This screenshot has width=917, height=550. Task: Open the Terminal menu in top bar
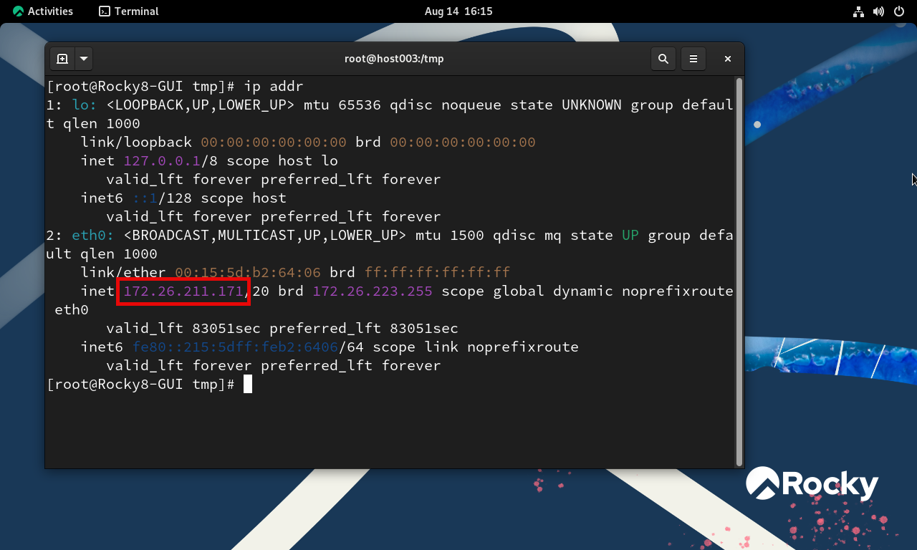click(136, 11)
